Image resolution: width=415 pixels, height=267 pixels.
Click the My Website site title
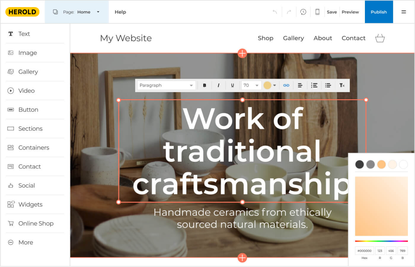[126, 38]
